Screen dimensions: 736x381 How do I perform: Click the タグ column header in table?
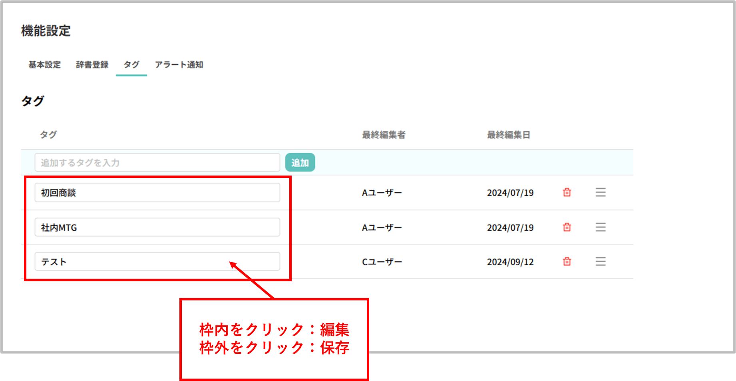click(x=48, y=135)
